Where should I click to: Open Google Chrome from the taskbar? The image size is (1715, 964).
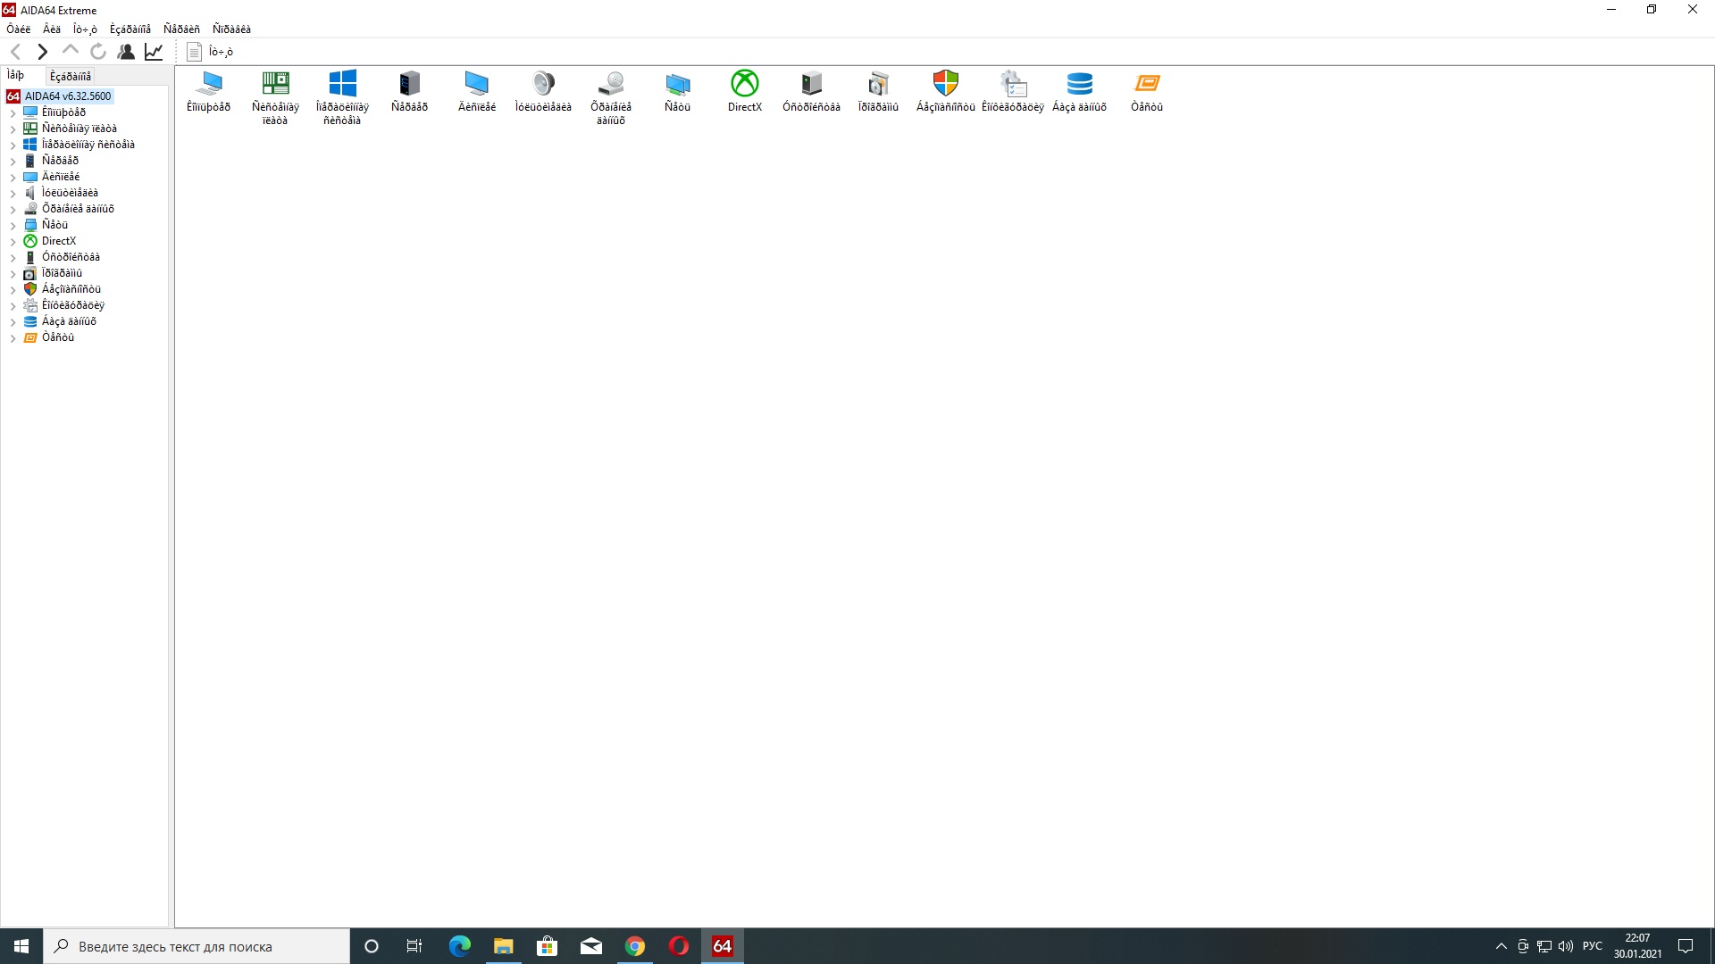click(634, 946)
